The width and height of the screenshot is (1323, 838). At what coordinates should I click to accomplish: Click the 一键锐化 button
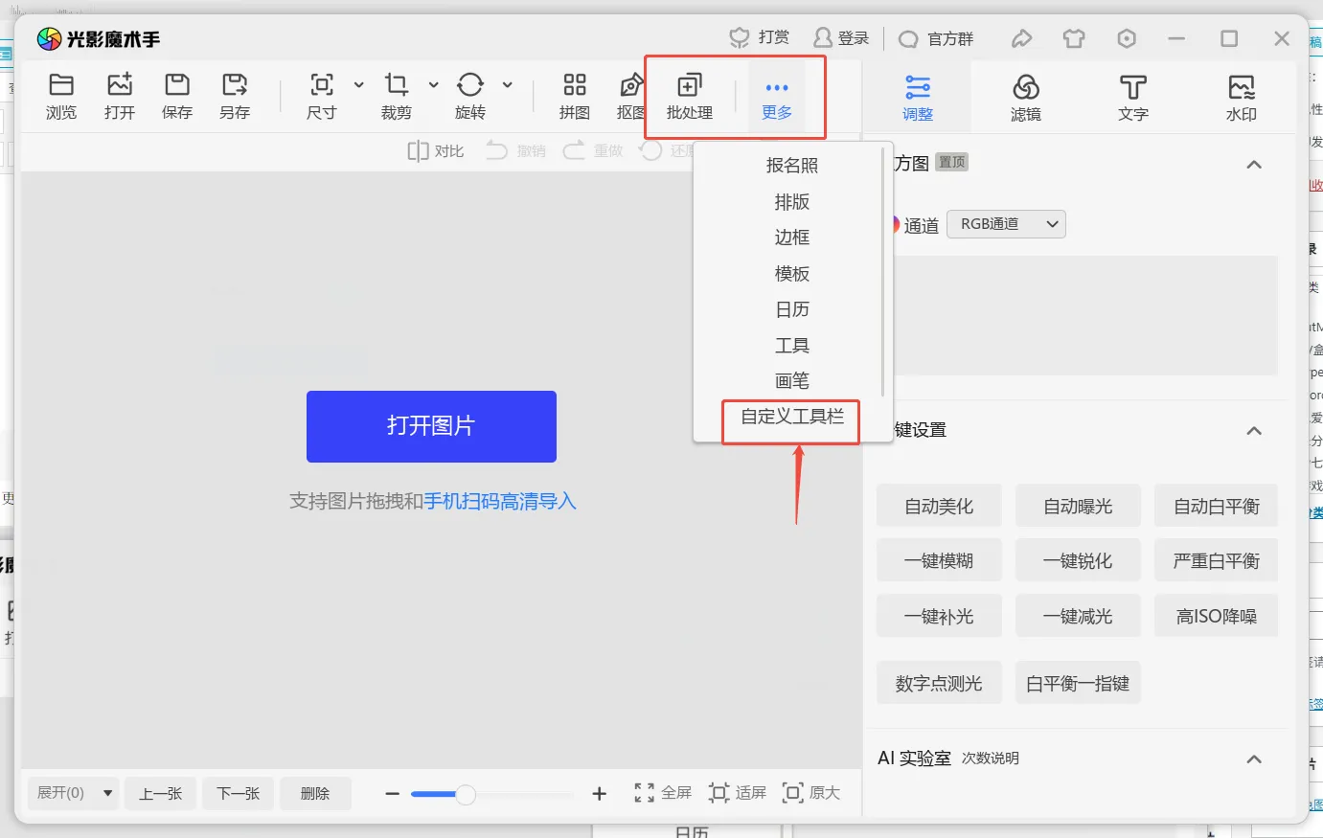click(x=1078, y=560)
